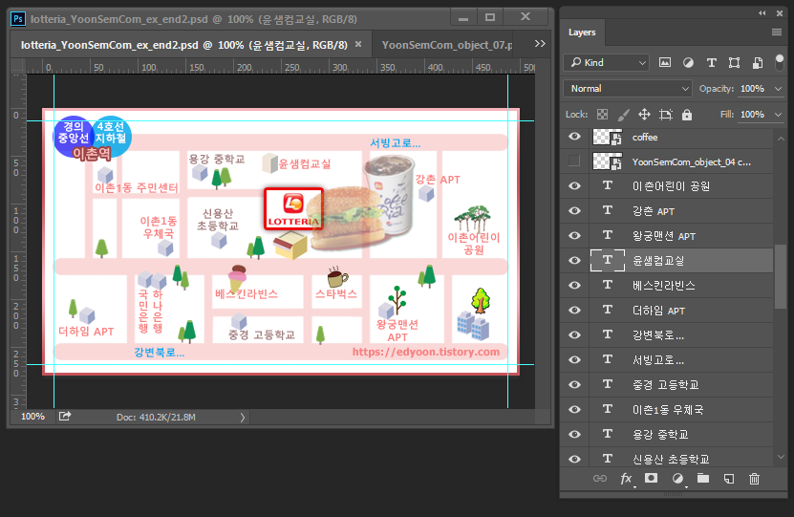Filter layers by type layer icon
The image size is (794, 517).
tap(711, 62)
